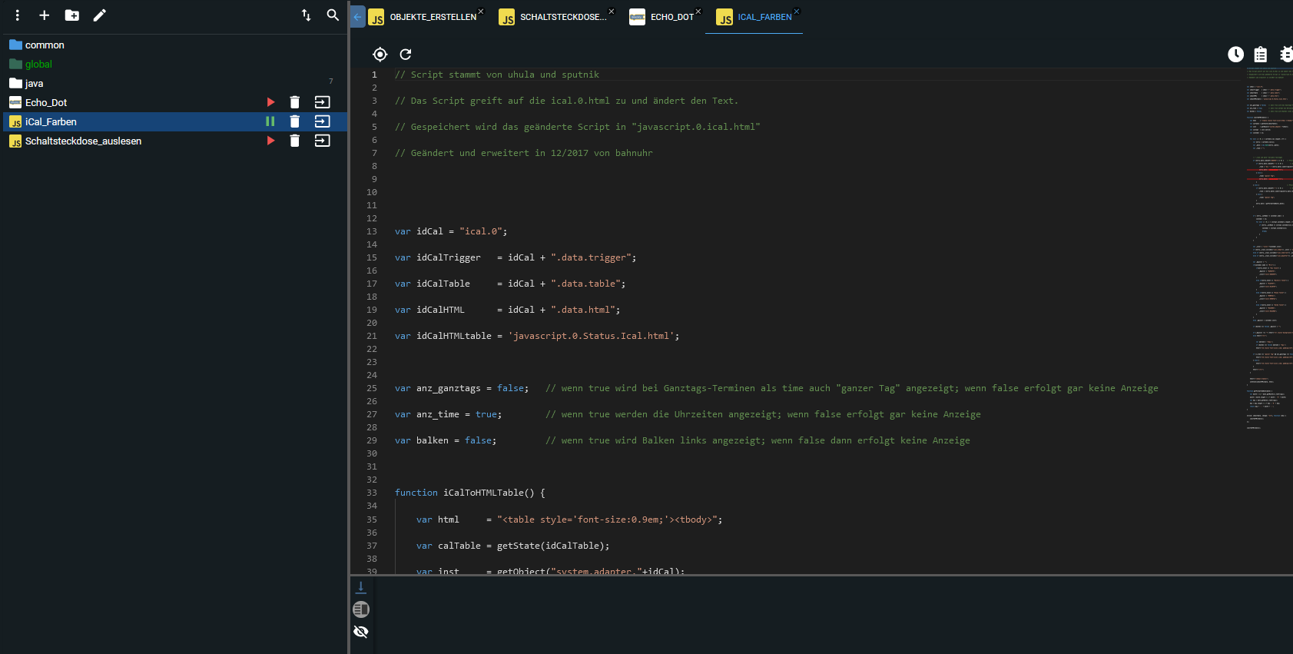Select the iCal_Farben script row
This screenshot has height=654, width=1293.
click(x=175, y=121)
